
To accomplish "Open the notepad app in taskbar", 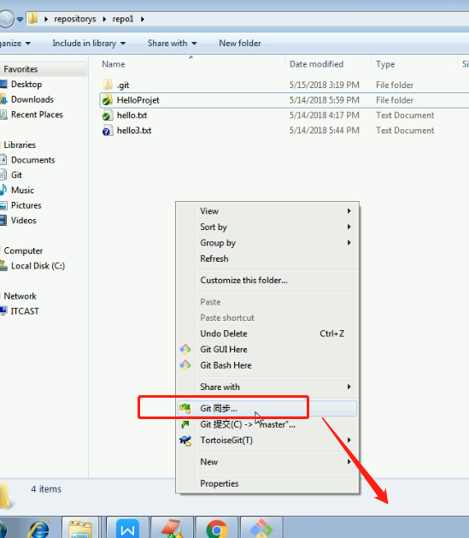I will tap(173, 529).
